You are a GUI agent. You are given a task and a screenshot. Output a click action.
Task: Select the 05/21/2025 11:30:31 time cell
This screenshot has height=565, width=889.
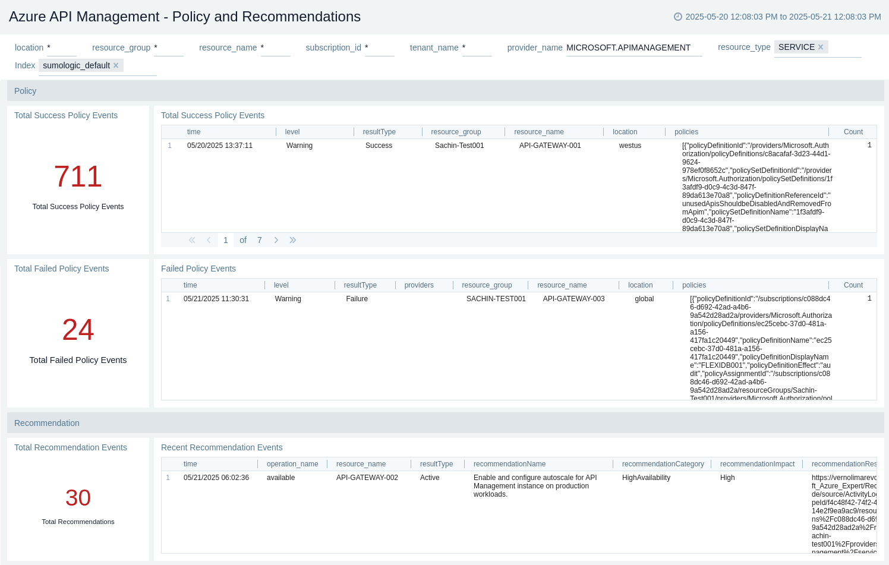216,299
